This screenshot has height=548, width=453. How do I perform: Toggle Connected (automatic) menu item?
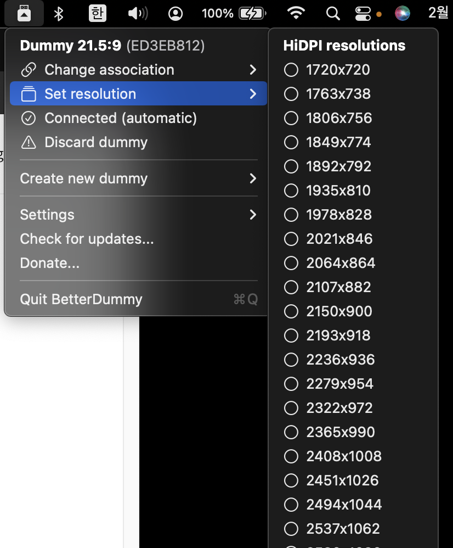point(139,118)
